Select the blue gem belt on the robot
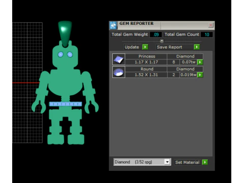244x183 pixels. (66, 104)
